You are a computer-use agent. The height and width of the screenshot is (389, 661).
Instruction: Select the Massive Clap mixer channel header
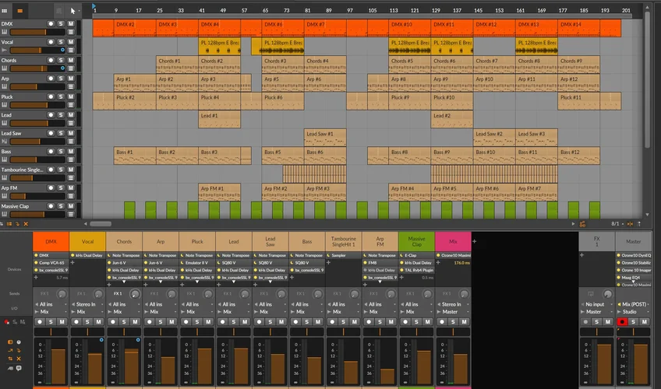[x=416, y=242]
